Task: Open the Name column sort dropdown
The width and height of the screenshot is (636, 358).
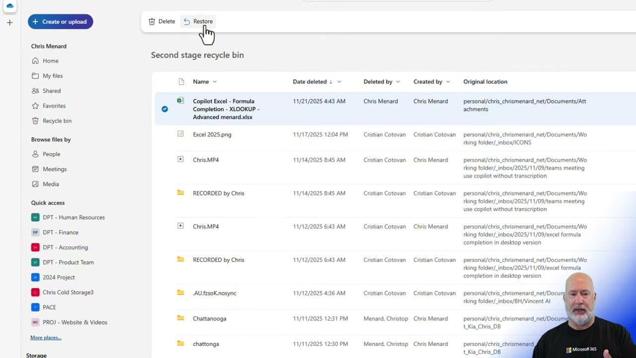Action: pos(214,82)
